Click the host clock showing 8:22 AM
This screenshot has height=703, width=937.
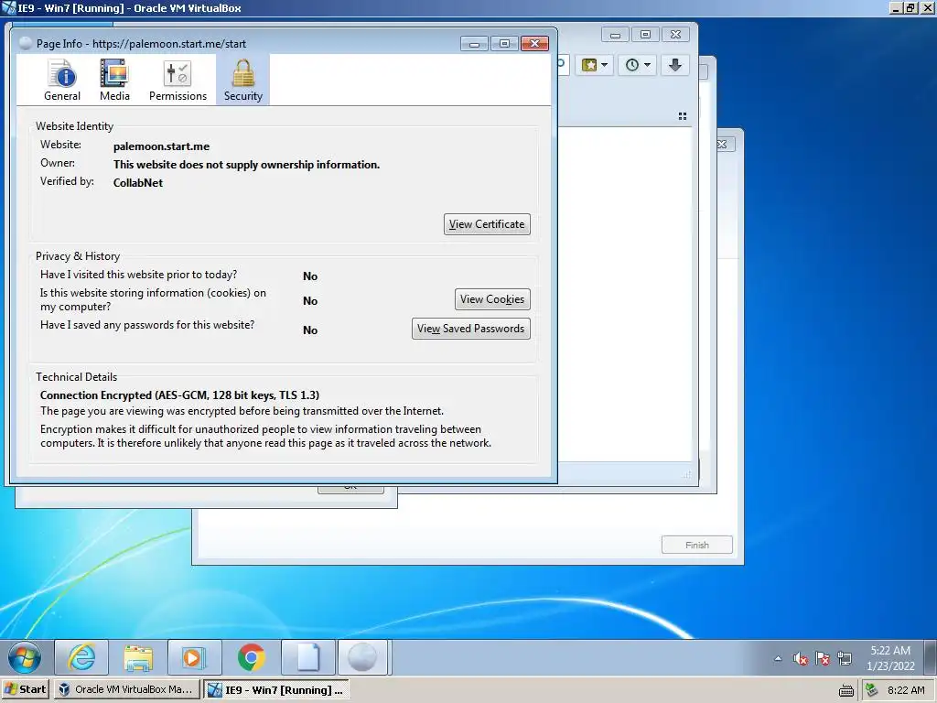pos(906,690)
